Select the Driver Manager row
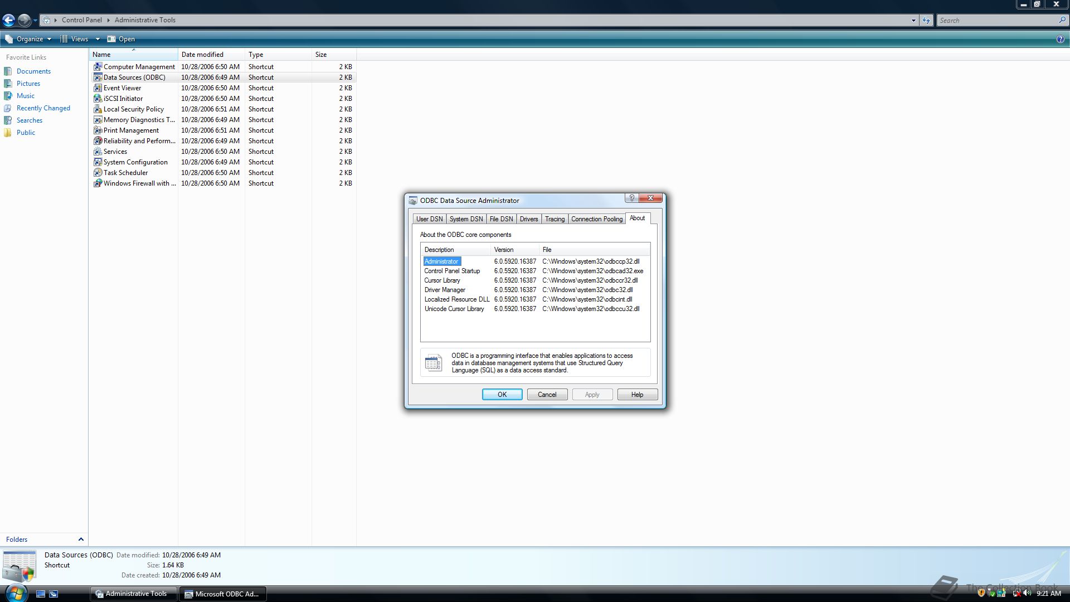 pyautogui.click(x=535, y=290)
